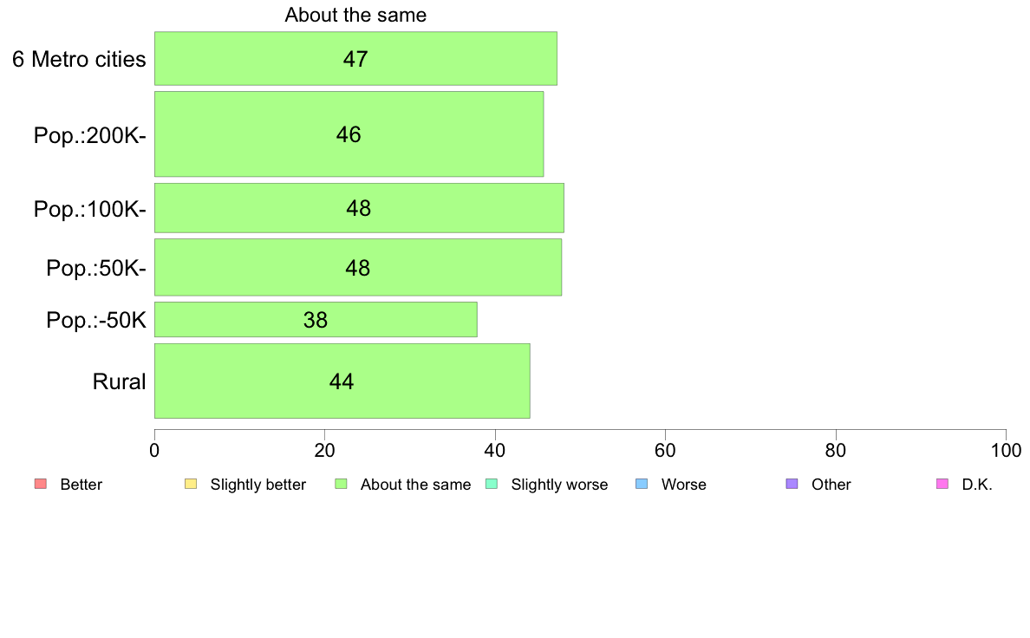Select the Pop.:50K- bar
The image size is (1030, 638).
[358, 267]
